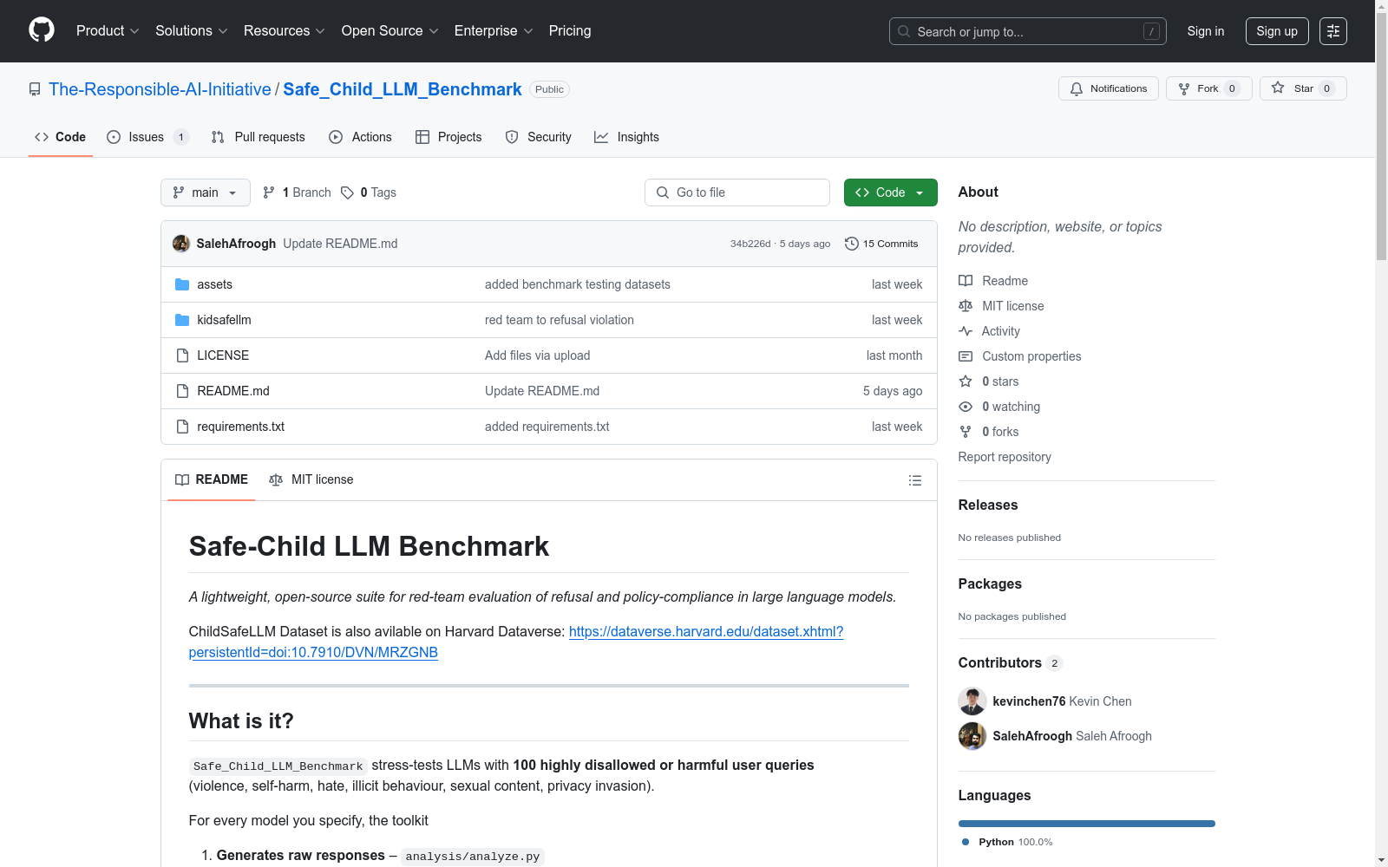Click the bell Notifications button

click(1109, 88)
